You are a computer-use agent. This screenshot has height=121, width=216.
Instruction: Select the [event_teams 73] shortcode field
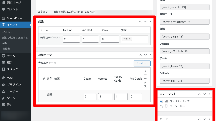point(185,66)
